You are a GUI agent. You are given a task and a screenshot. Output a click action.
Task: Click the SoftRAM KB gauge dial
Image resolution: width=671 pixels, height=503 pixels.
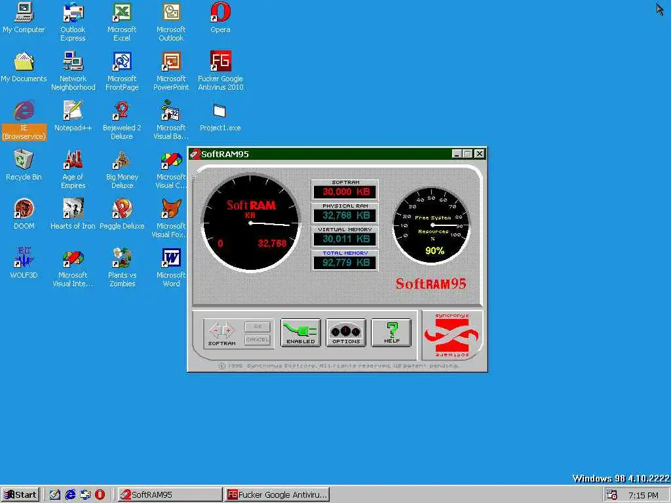click(x=251, y=223)
